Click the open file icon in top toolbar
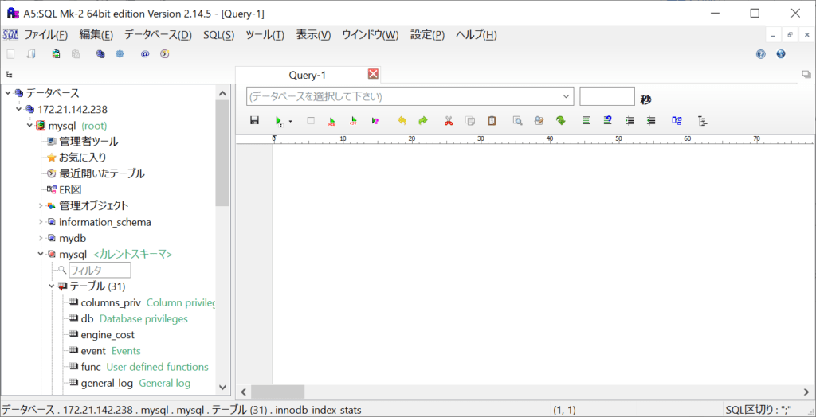The image size is (816, 417). point(31,53)
